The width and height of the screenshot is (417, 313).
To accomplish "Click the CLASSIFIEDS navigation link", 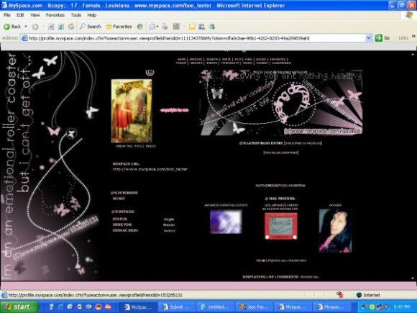I will 282,63.
